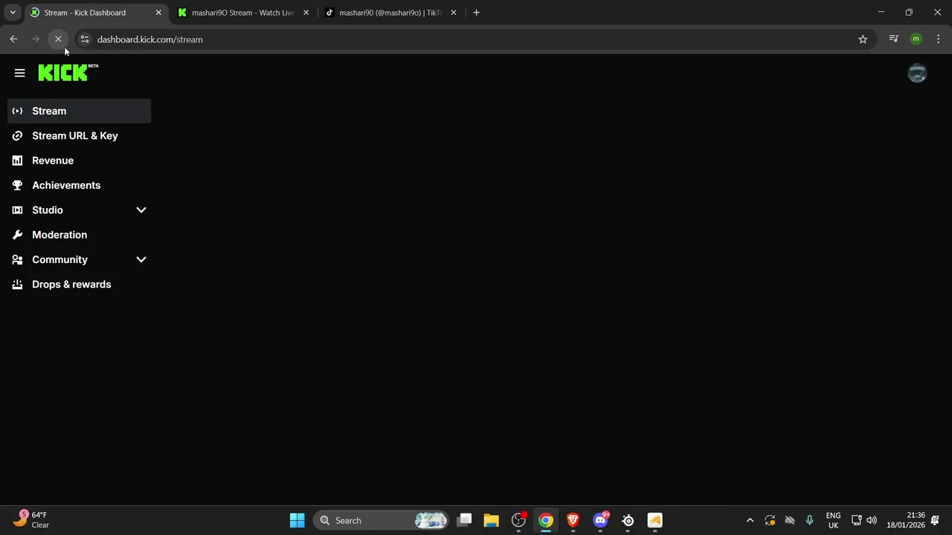This screenshot has height=535, width=952.
Task: Click the Community people icon
Action: point(17,259)
